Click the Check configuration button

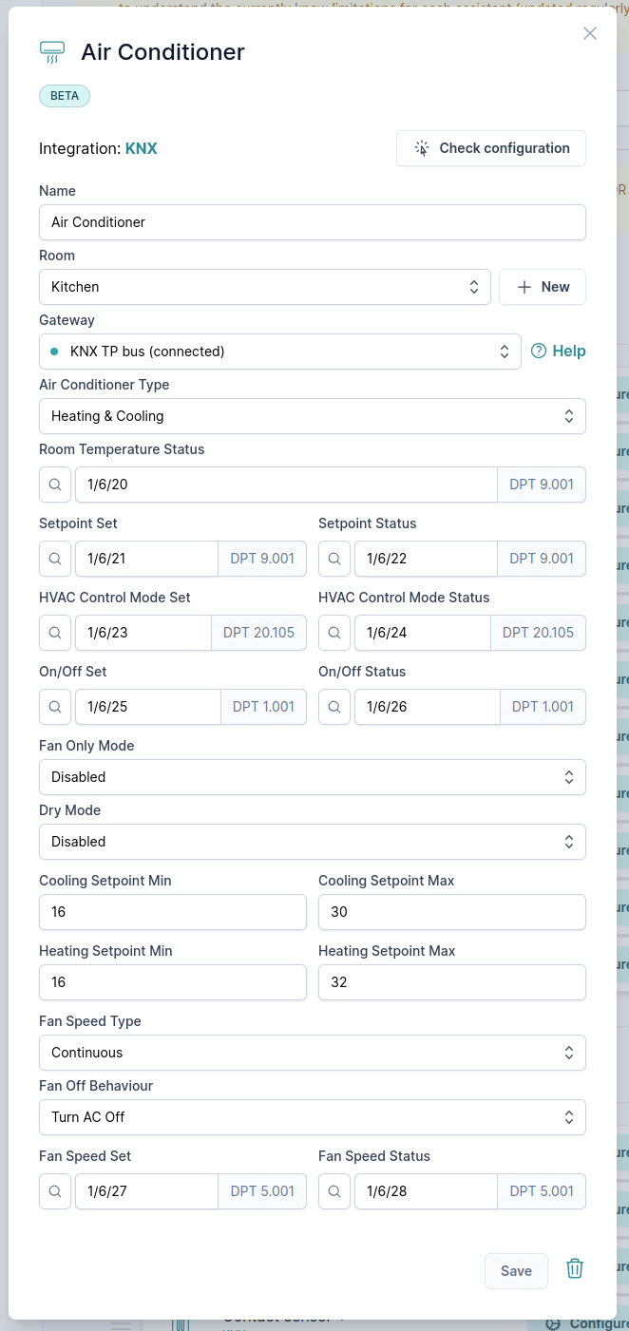click(x=491, y=148)
